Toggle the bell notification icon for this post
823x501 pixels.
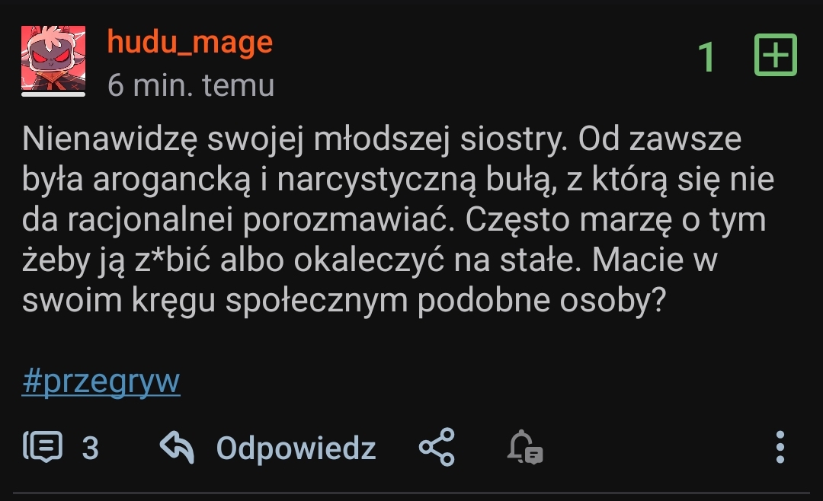(x=525, y=448)
